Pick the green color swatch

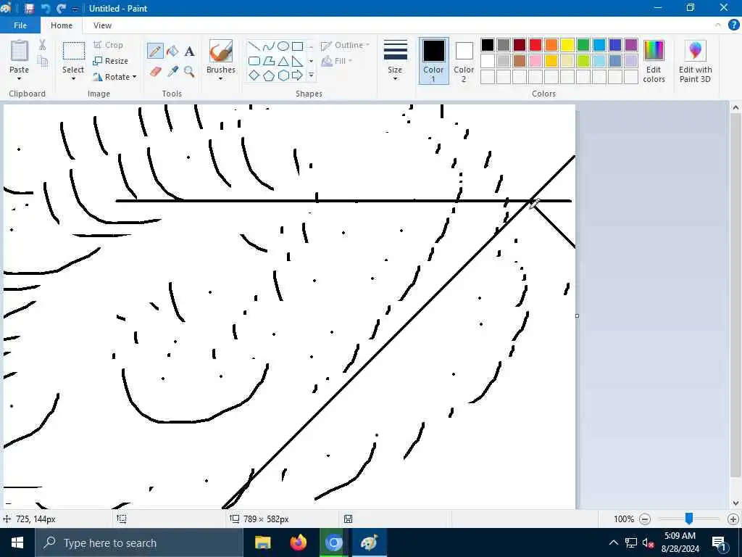coord(583,45)
